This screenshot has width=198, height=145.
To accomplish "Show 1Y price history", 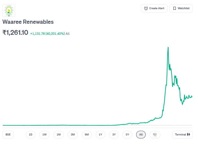I will pos(100,135).
